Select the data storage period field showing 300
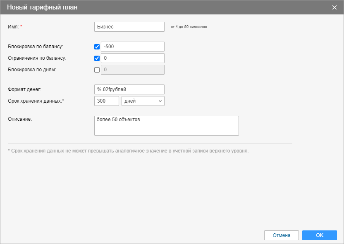344x244 pixels. point(107,101)
